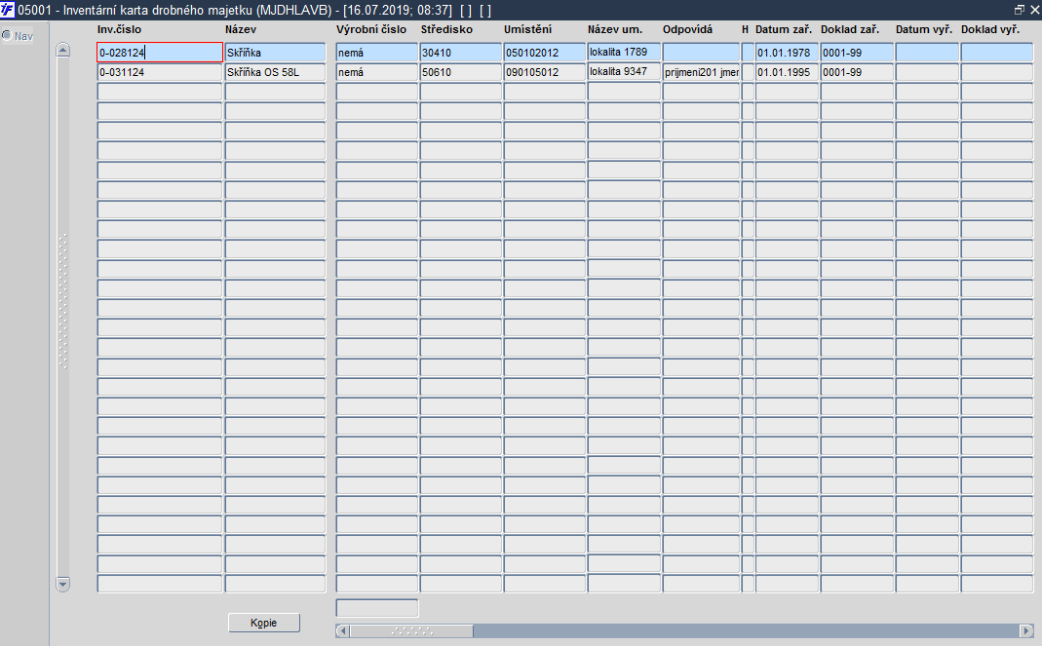Click the empty field below the Výrobní číslo column
Screen dimensions: 1042x646
pyautogui.click(x=377, y=608)
